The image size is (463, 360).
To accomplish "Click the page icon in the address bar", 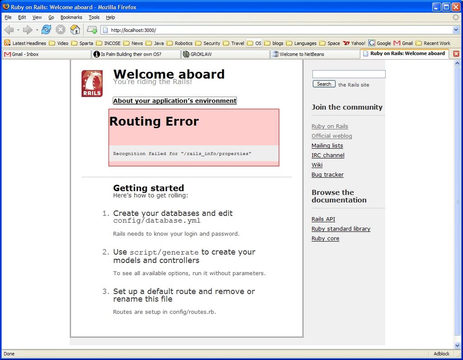I will click(x=105, y=30).
